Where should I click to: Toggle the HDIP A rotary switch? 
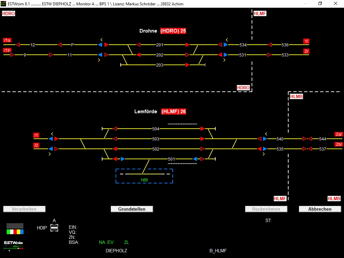click(x=54, y=228)
